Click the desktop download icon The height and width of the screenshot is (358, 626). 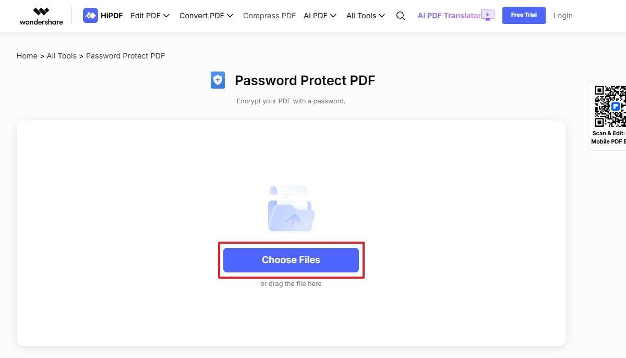[x=487, y=15]
